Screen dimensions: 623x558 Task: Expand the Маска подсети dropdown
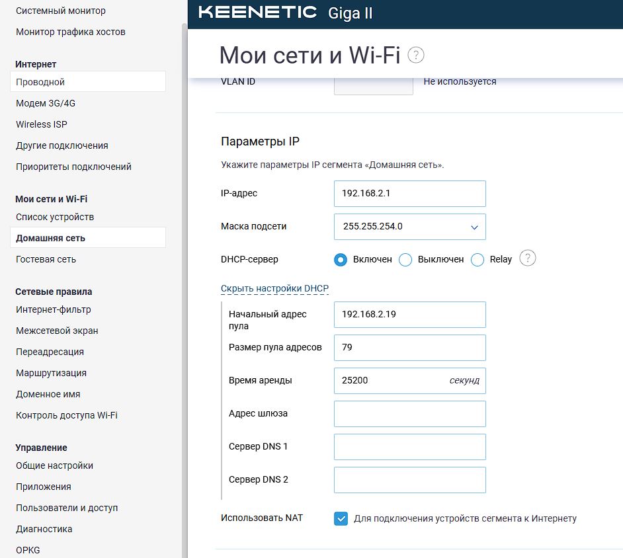pos(409,227)
